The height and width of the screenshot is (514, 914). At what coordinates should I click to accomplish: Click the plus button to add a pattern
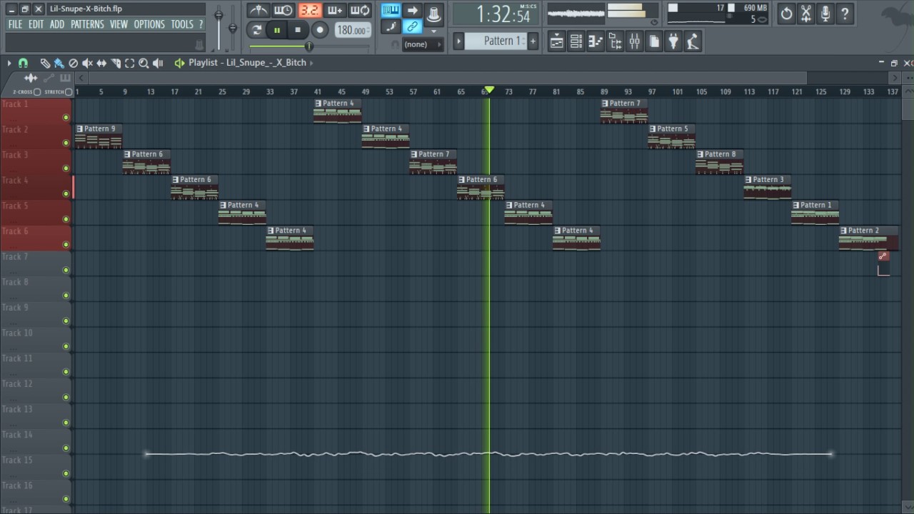click(x=532, y=41)
